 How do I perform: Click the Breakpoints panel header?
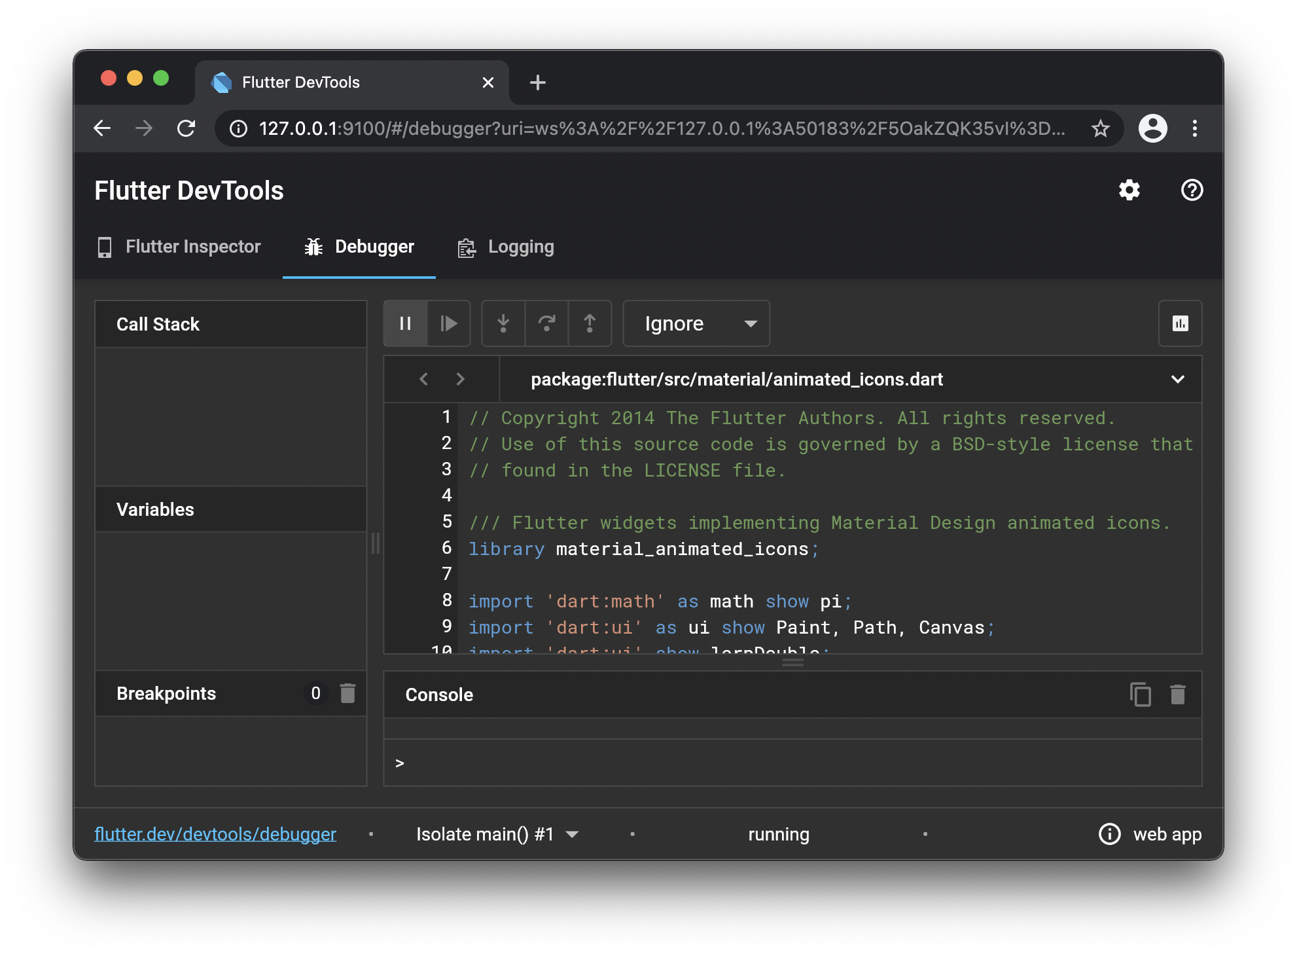230,693
